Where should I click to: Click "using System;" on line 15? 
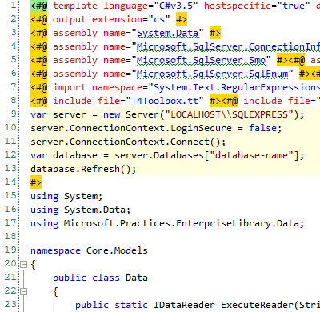tap(66, 197)
